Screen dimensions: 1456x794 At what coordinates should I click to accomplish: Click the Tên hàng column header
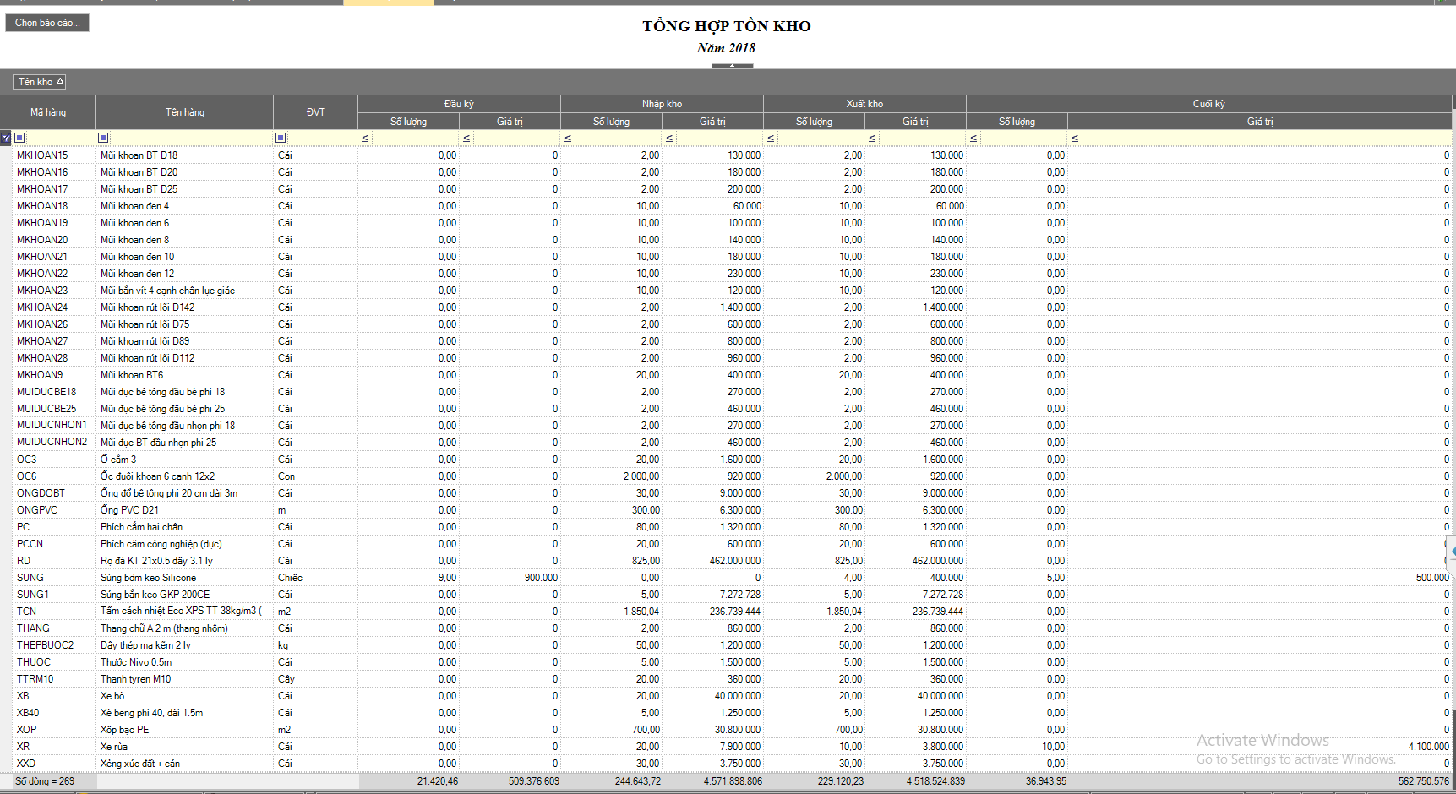click(184, 112)
